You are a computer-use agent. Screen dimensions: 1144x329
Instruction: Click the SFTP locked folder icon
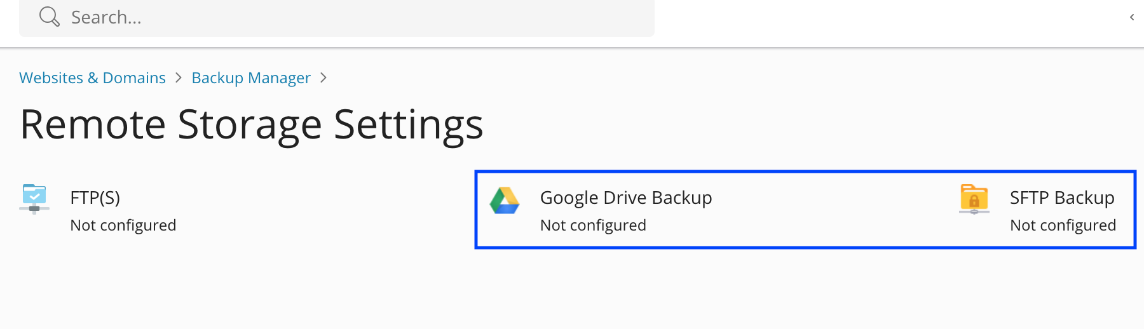[x=974, y=199]
